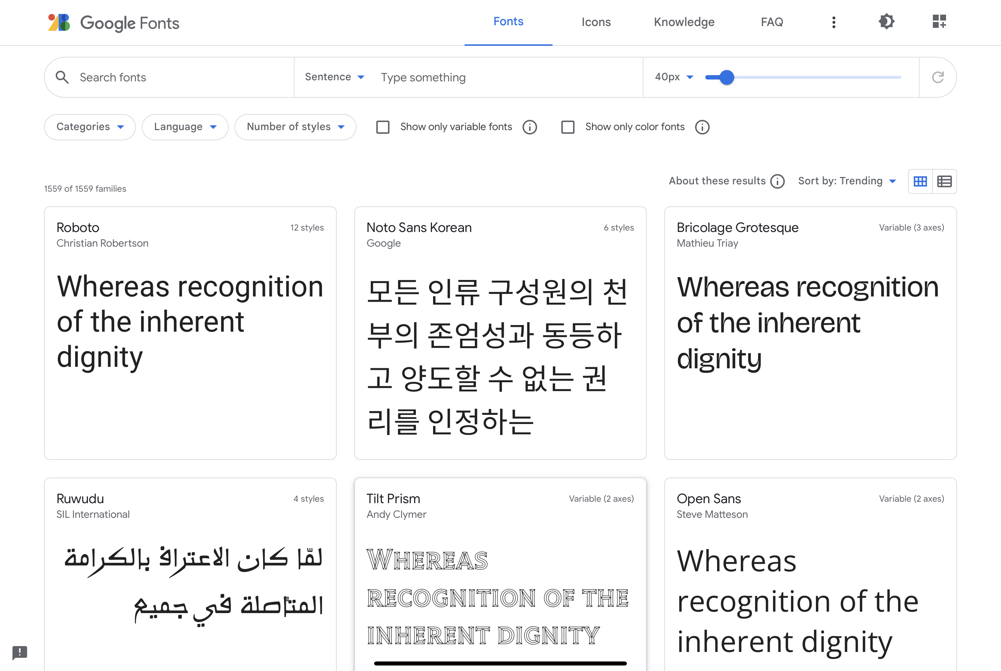Open the Knowledge tab
The height and width of the screenshot is (671, 1001).
(684, 22)
